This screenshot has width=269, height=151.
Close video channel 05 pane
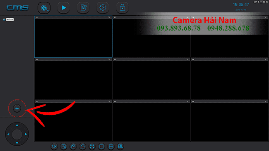click(187, 59)
